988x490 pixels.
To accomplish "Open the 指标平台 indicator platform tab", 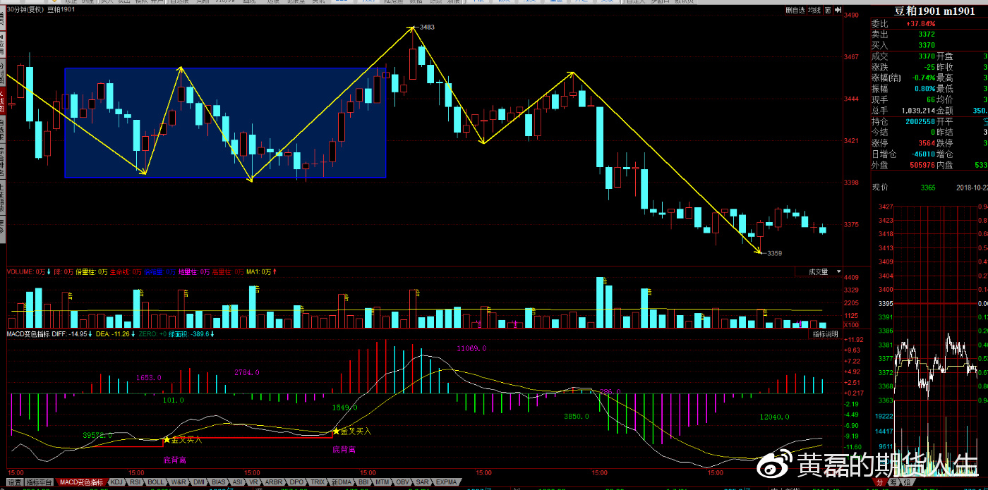I will 41,483.
